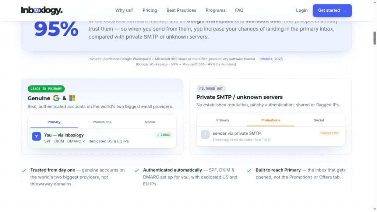377x212 pixels.
Task: Select the Social tab in the Genuine card
Action: pyautogui.click(x=150, y=122)
